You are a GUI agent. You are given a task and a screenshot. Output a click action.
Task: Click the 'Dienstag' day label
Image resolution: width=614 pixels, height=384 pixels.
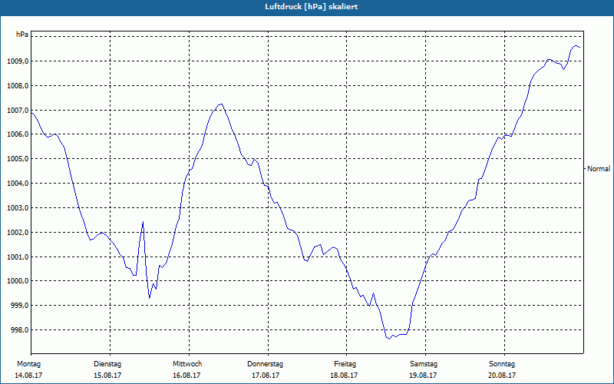pyautogui.click(x=107, y=364)
